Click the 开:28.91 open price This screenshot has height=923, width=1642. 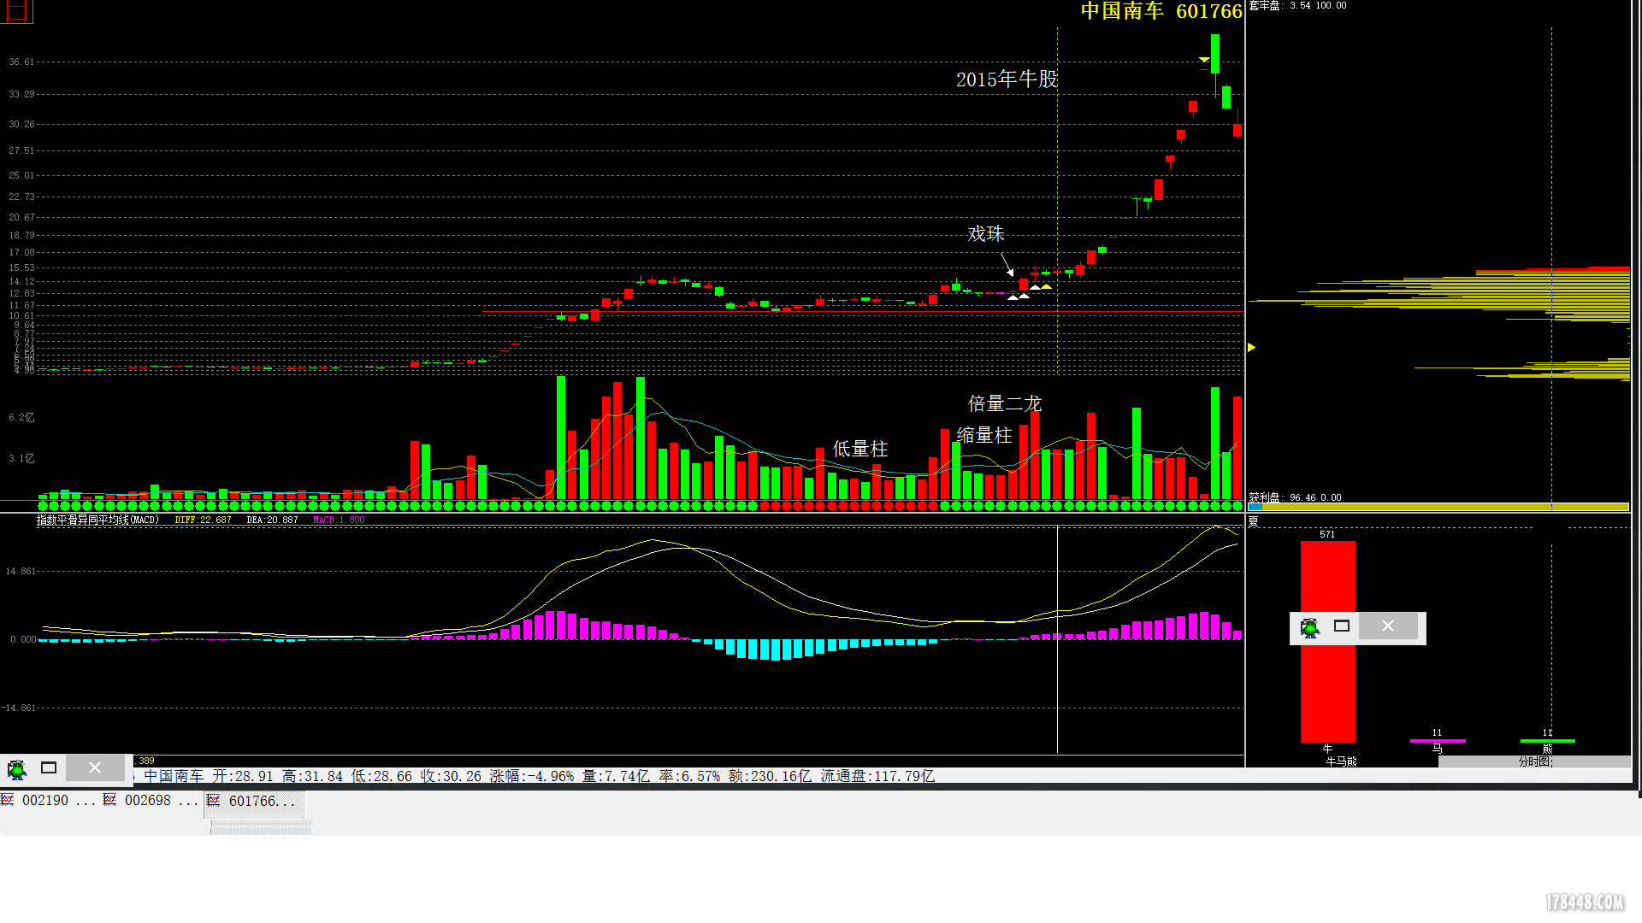(243, 776)
